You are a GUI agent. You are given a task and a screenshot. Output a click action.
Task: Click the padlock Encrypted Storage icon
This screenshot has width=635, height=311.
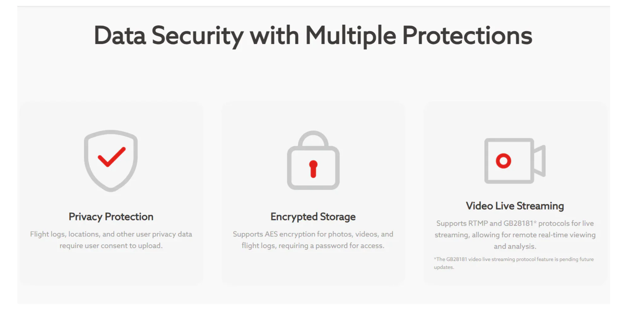tap(313, 160)
